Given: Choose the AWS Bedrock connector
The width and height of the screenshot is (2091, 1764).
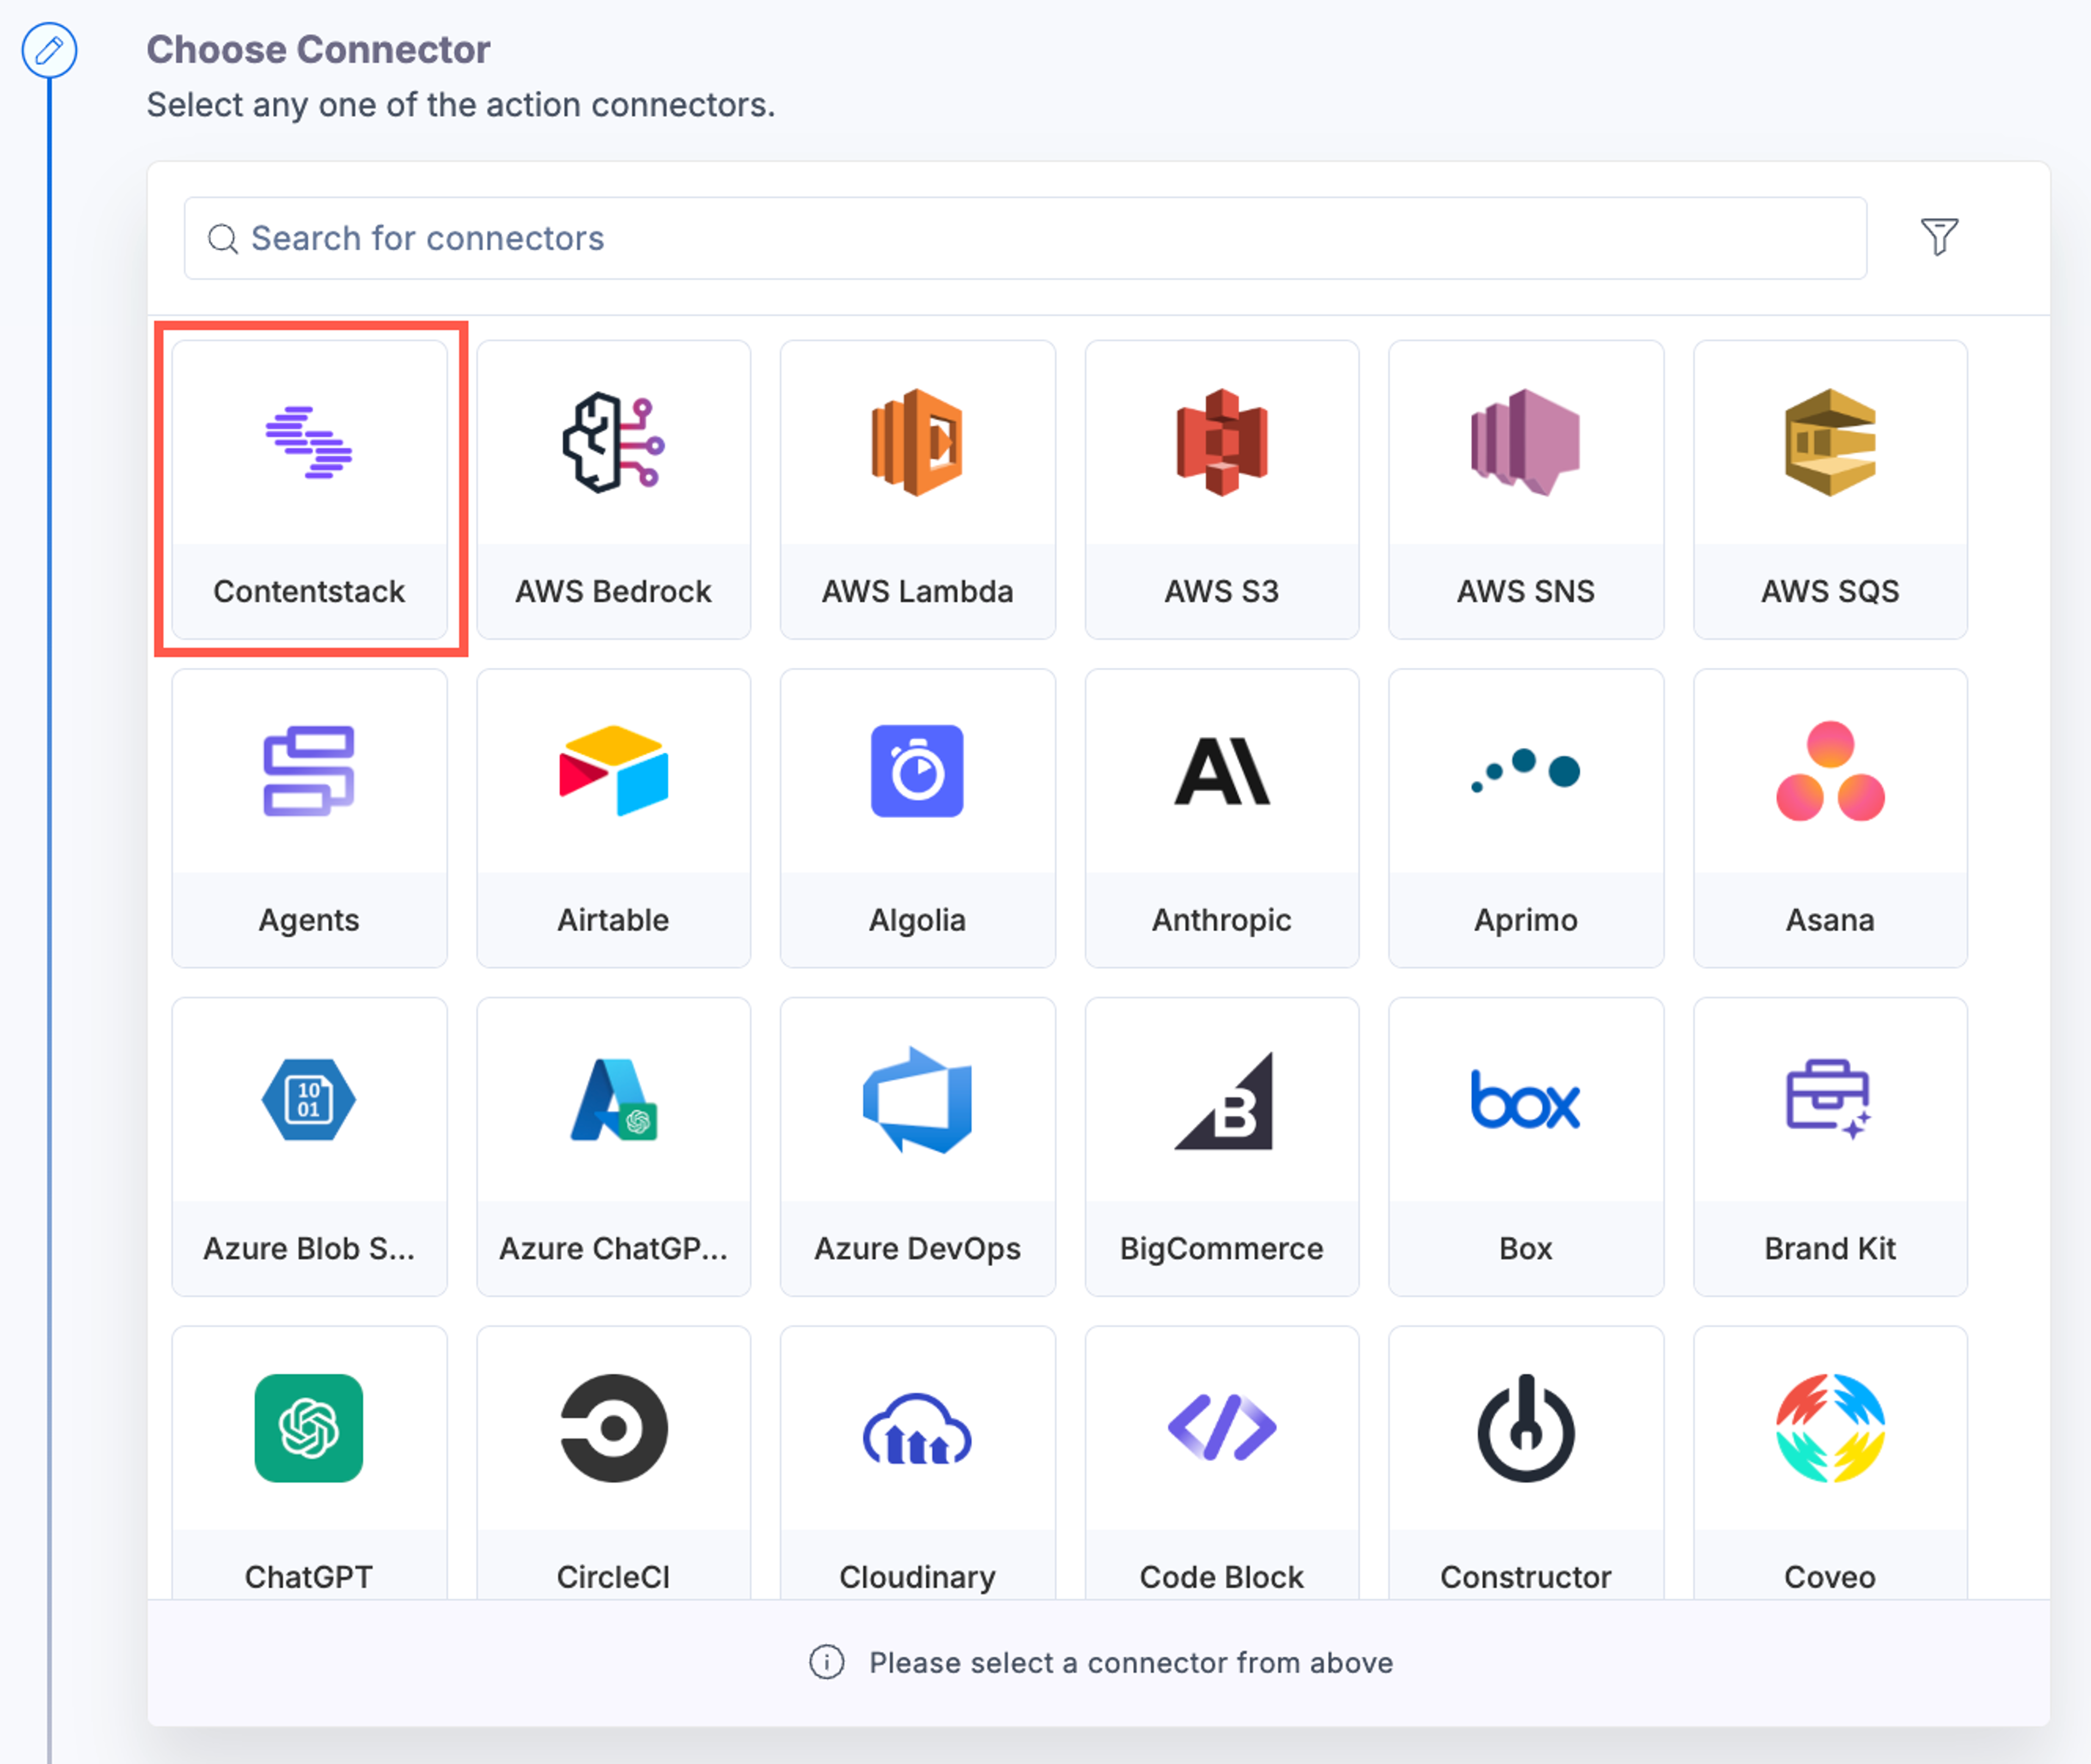Looking at the screenshot, I should [613, 489].
